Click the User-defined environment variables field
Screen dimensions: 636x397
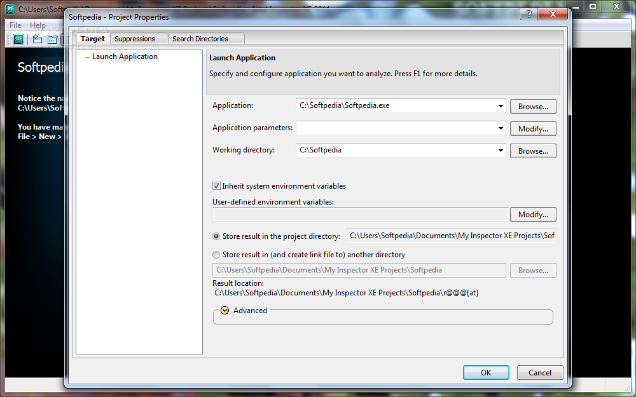tap(361, 215)
